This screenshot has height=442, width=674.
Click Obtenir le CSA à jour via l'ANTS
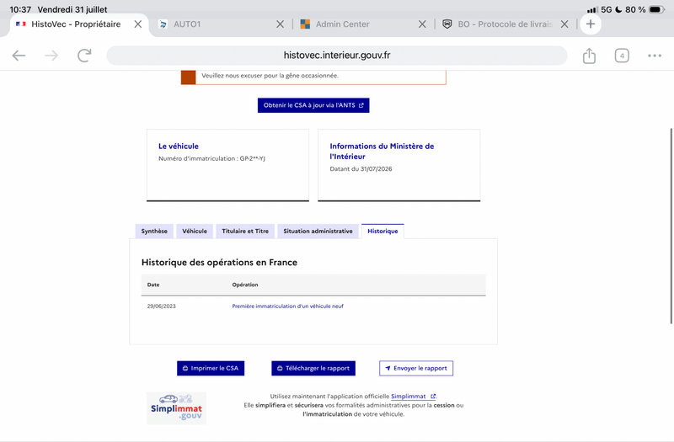coord(313,105)
